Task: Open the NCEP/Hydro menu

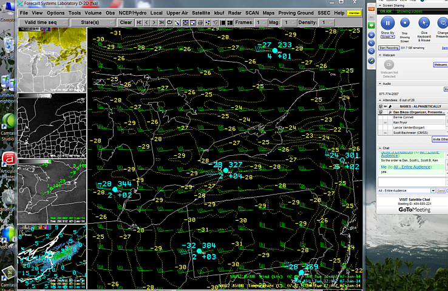Action: (x=132, y=13)
